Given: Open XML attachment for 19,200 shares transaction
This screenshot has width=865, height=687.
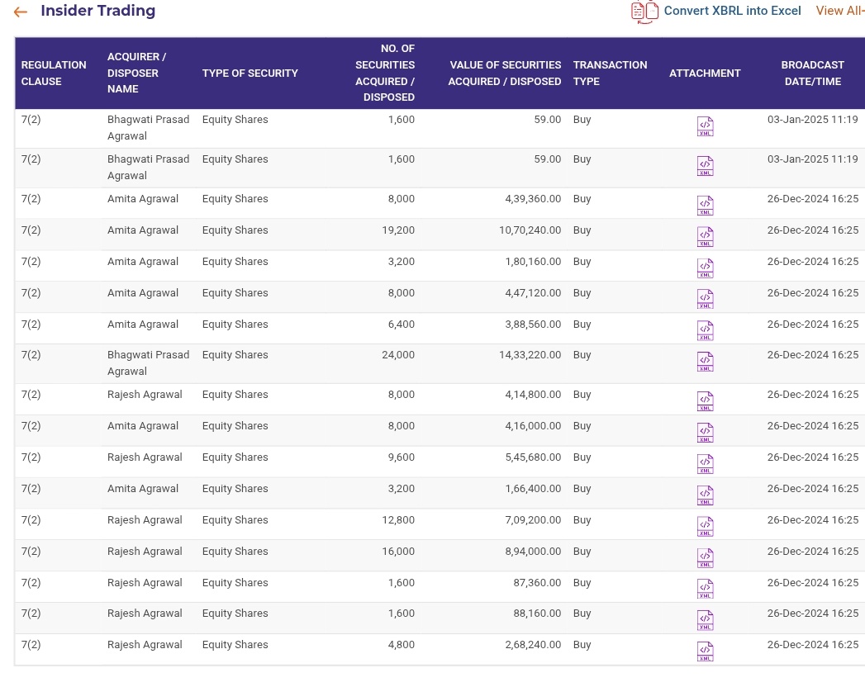Looking at the screenshot, I should click(x=705, y=237).
